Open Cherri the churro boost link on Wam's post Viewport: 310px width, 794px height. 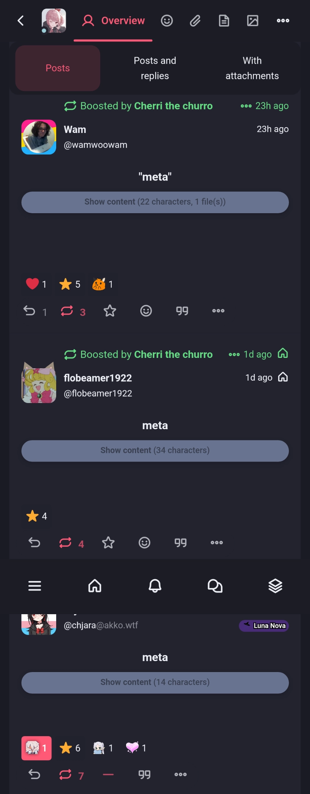pyautogui.click(x=173, y=106)
